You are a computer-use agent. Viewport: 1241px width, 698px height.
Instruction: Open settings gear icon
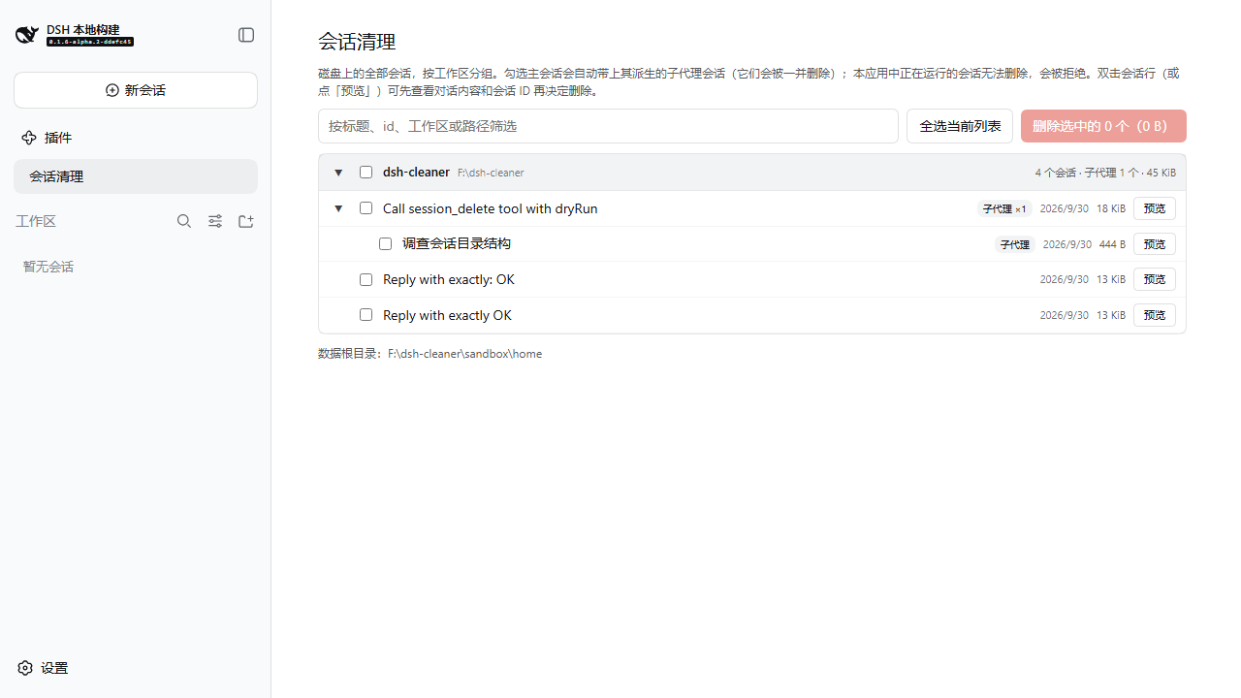tap(25, 668)
